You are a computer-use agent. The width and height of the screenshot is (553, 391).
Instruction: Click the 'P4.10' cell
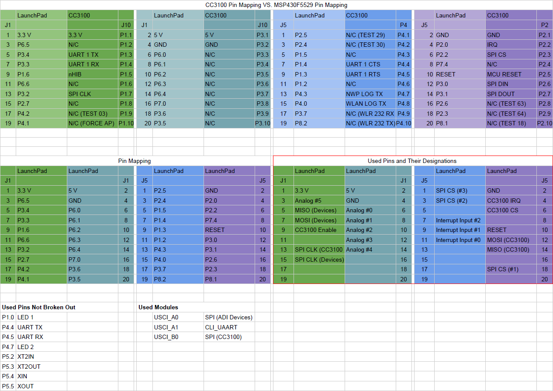coord(404,123)
